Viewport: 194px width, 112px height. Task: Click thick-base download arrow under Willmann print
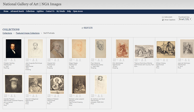[x=77, y=96]
